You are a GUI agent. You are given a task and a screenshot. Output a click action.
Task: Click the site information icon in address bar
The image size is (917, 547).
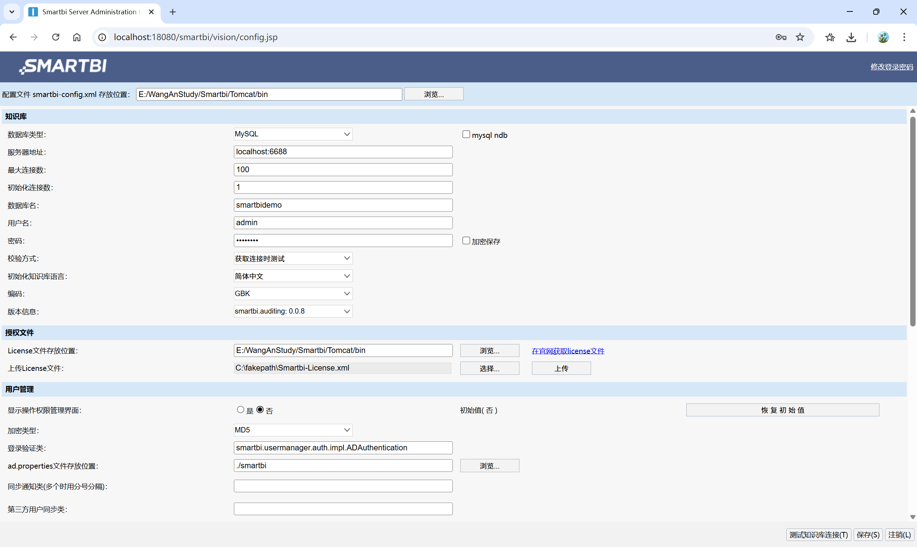coord(102,37)
